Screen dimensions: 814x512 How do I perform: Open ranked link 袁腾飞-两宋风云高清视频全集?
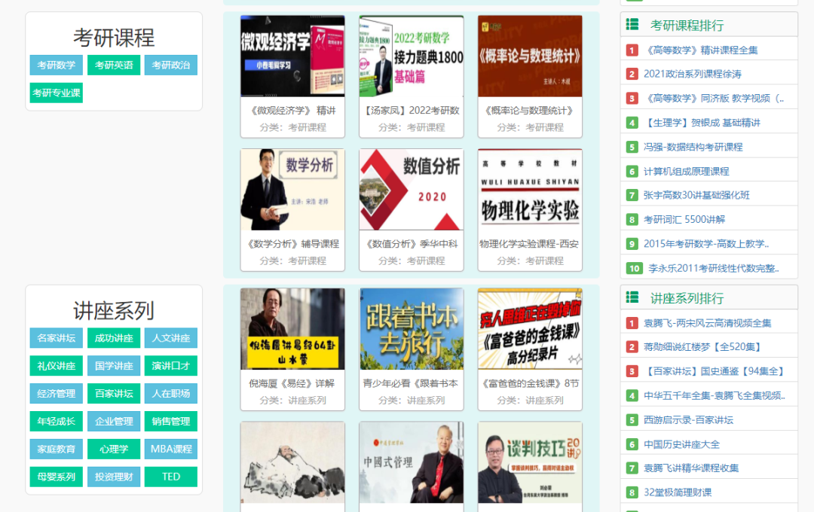pos(707,323)
